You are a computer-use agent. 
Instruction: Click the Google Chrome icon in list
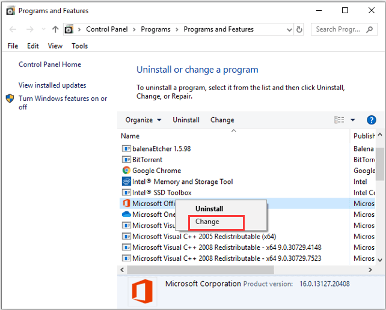tap(126, 171)
